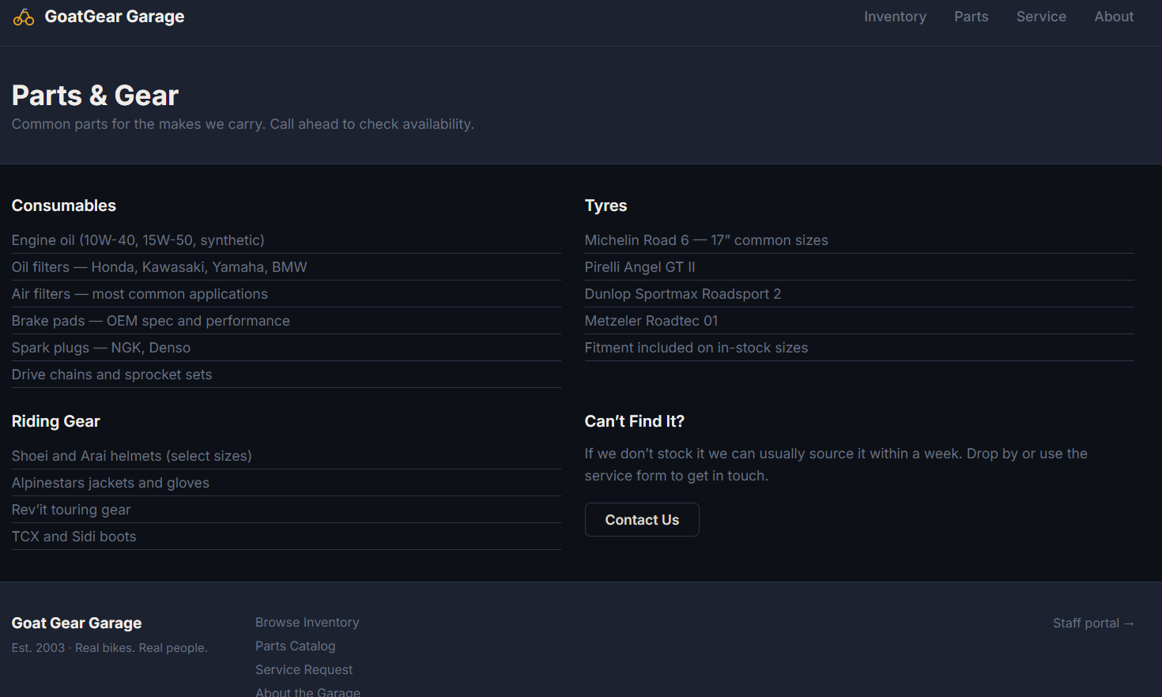Image resolution: width=1162 pixels, height=697 pixels.
Task: Click the Tyres section heading
Action: pyautogui.click(x=606, y=205)
